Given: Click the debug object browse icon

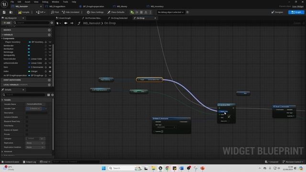Looking at the screenshot, I should 188,12.
